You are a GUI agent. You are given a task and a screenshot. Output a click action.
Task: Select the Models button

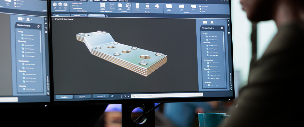64,97
